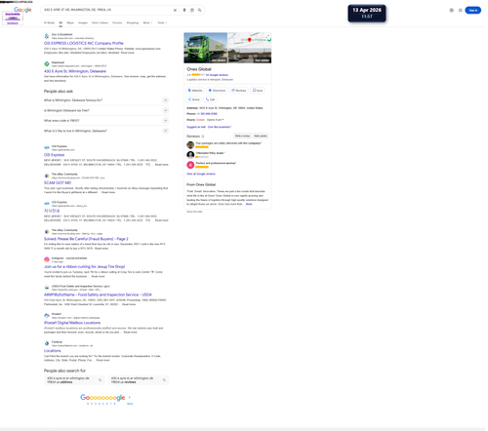Viewport: 488px width, 431px height.
Task: Click the Instagram result favicon
Action: tap(47, 259)
